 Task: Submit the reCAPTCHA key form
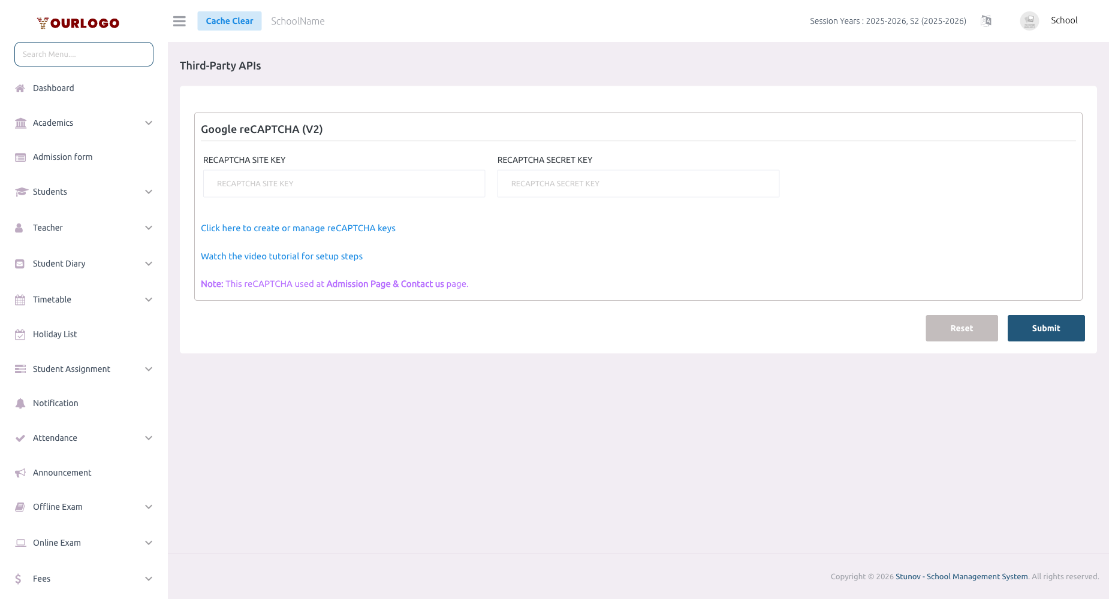pyautogui.click(x=1045, y=328)
